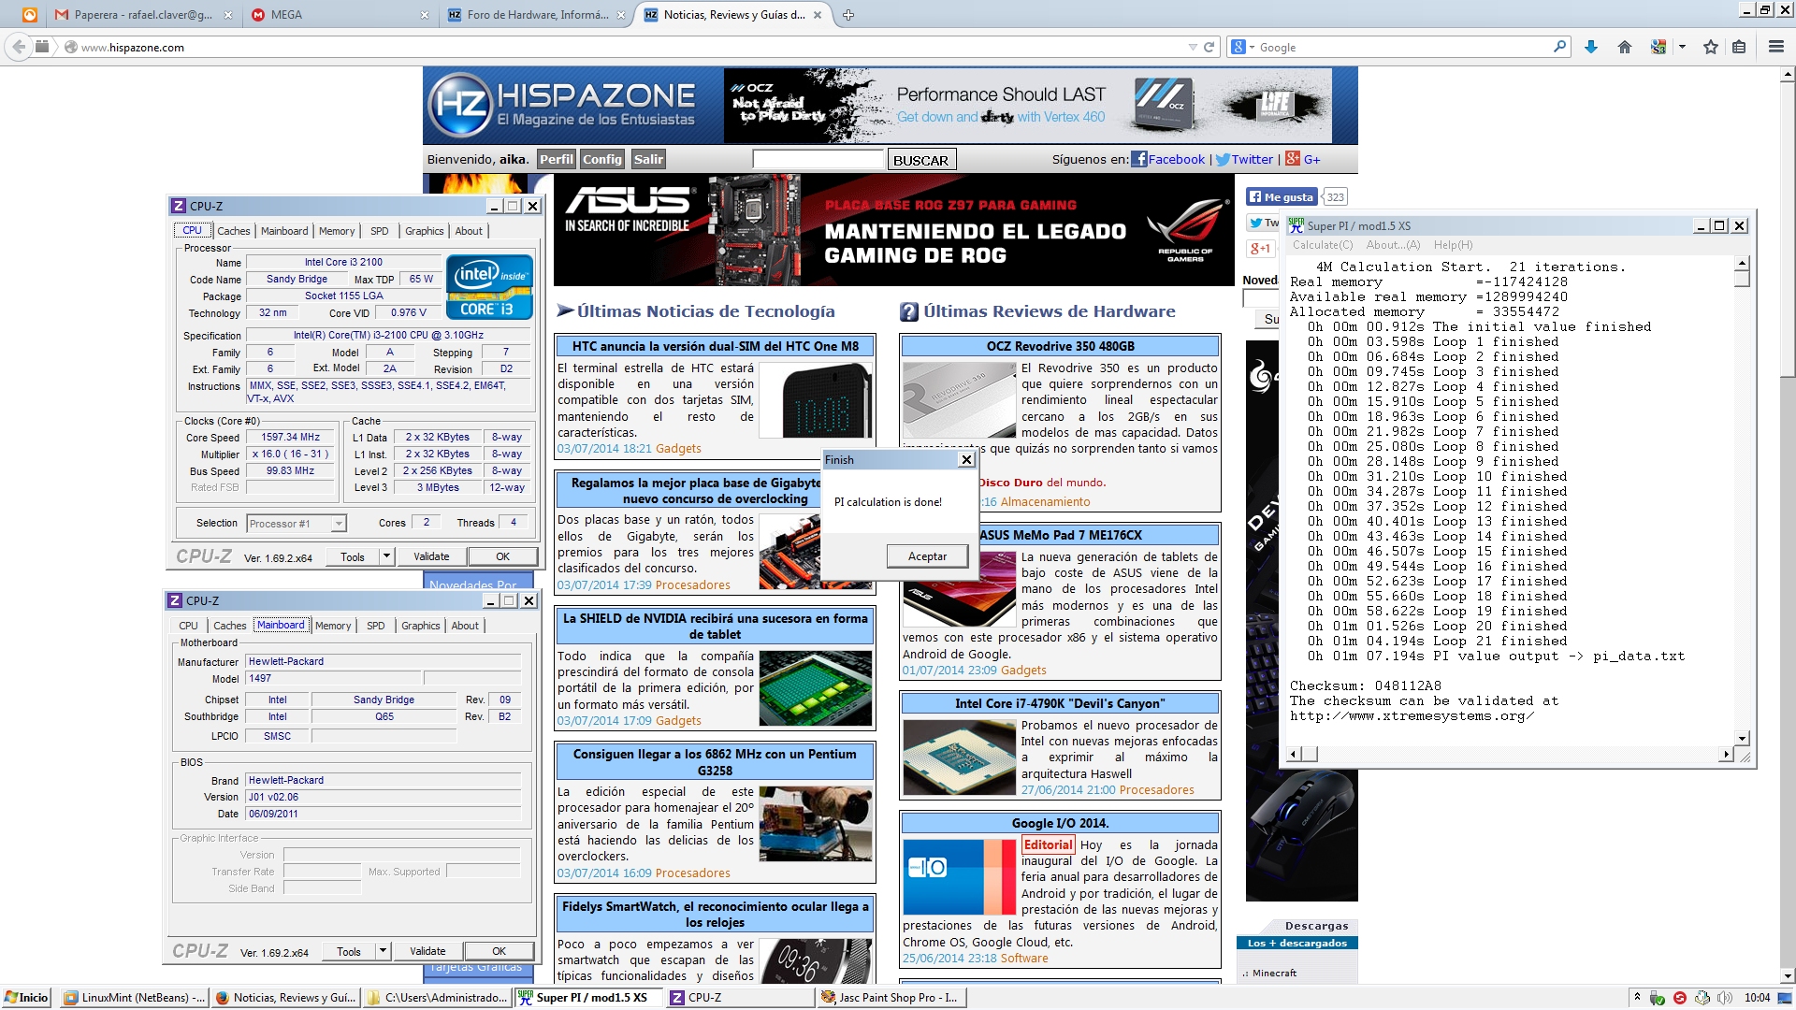Image resolution: width=1796 pixels, height=1010 pixels.
Task: Reload the page with the refresh icon
Action: 1209,47
